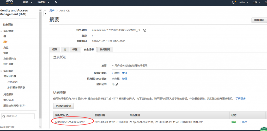Select access key ID AKIASS7ZDZA4L36AQIVP
This screenshot has height=131, width=267.
(x=70, y=122)
